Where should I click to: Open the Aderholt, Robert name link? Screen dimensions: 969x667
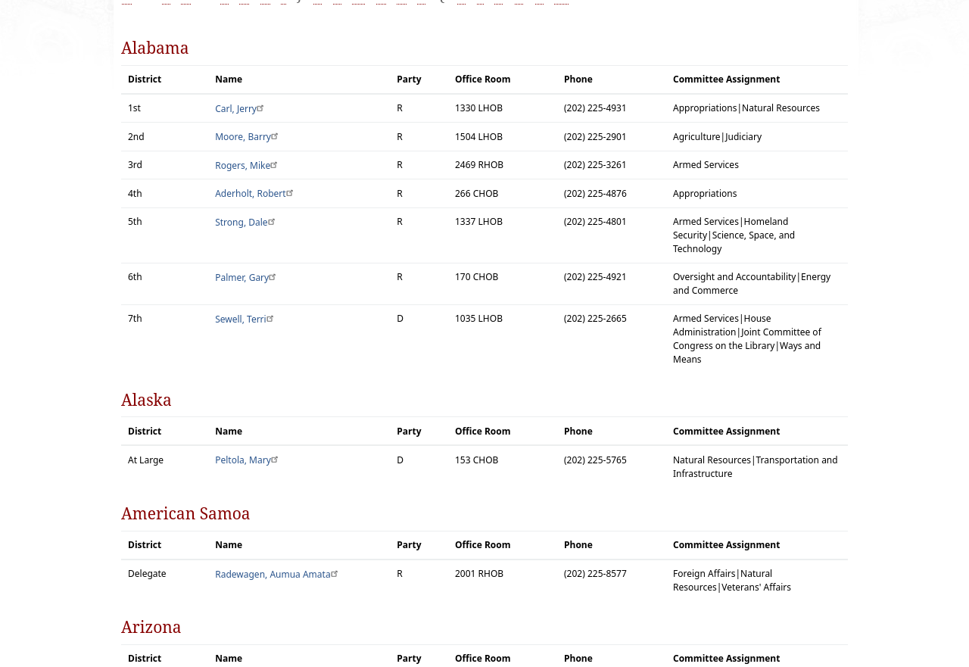coord(250,194)
